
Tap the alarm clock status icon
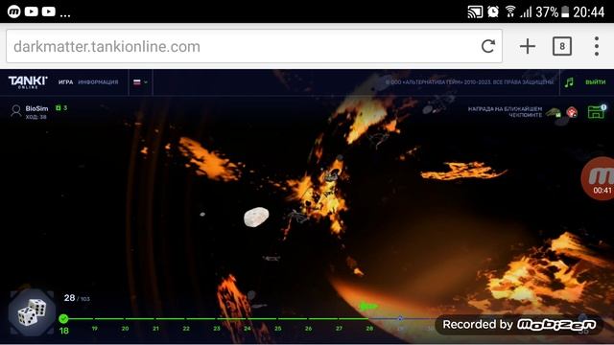(493, 11)
